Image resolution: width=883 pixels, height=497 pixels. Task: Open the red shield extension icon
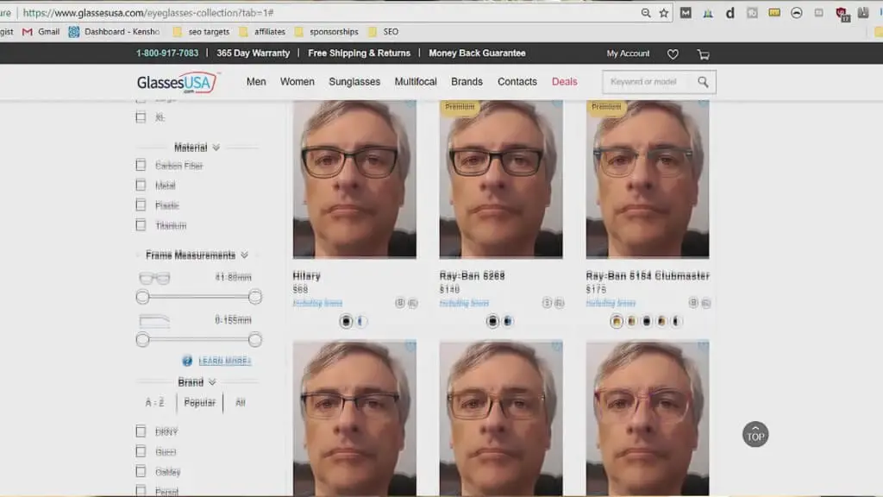842,13
